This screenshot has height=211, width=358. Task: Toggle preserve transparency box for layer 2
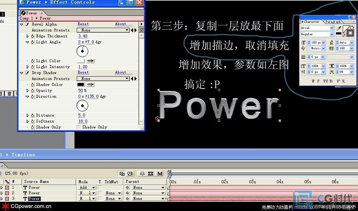100,193
